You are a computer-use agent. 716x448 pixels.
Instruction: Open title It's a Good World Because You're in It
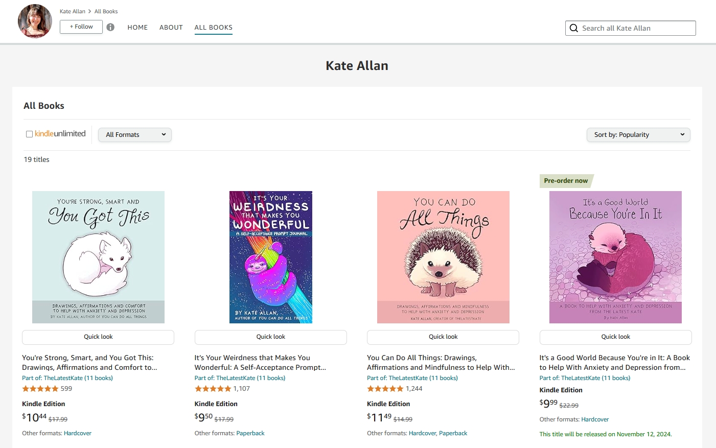coord(615,363)
